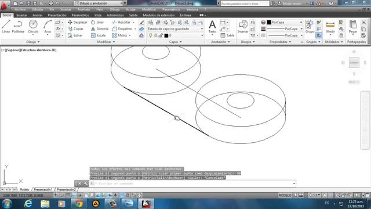Use the Recortar (trim) tool

click(x=121, y=22)
